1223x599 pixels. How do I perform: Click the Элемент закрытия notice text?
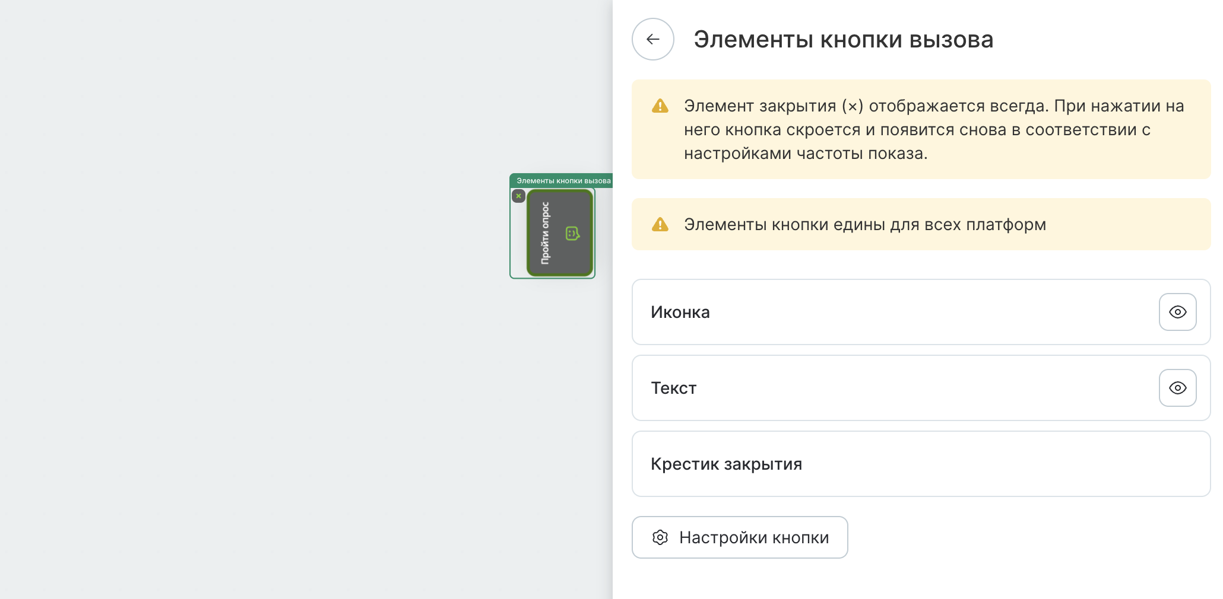934,129
